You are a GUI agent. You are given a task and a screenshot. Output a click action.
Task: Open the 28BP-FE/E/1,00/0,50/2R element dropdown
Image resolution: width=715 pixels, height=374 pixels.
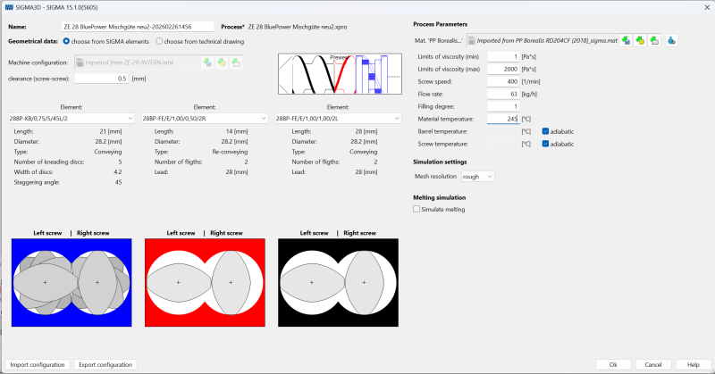(x=205, y=118)
